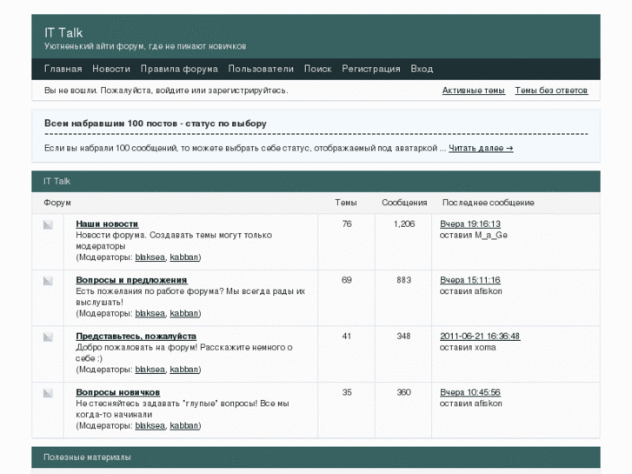Open the Вход login page
The width and height of the screenshot is (632, 474).
[x=422, y=69]
